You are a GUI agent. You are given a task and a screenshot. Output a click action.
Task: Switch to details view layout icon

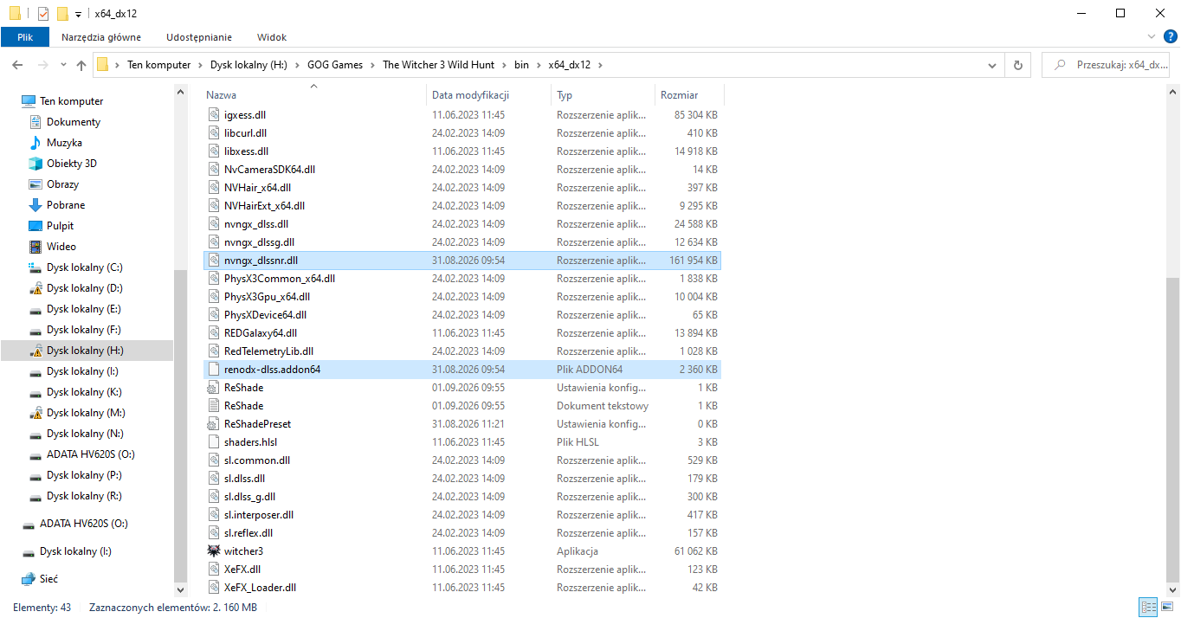pos(1148,608)
